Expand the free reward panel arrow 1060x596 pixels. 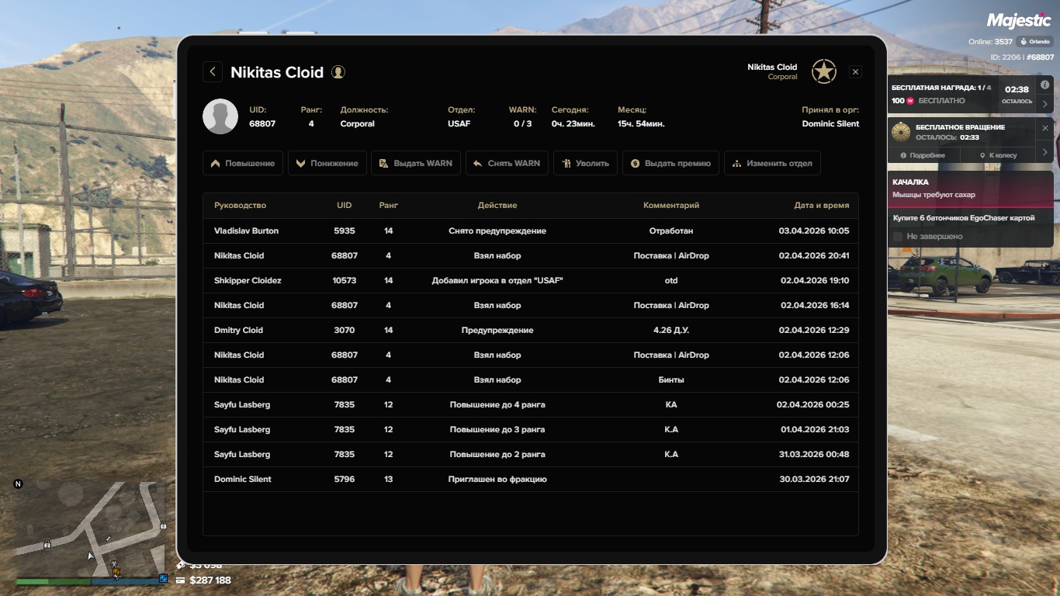click(1044, 103)
